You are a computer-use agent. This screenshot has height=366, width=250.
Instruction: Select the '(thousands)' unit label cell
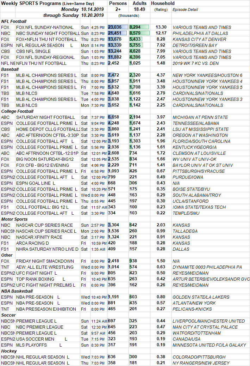click(x=129, y=16)
